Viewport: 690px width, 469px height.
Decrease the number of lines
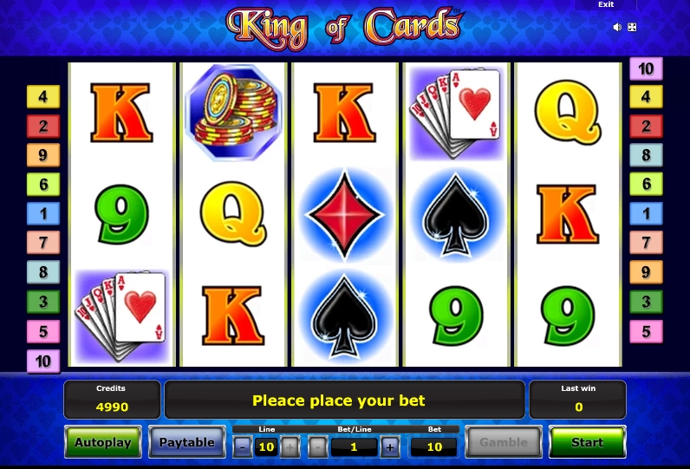[x=243, y=447]
